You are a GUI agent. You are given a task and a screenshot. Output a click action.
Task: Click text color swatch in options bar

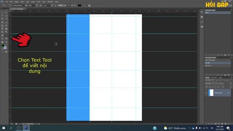coord(79,5)
